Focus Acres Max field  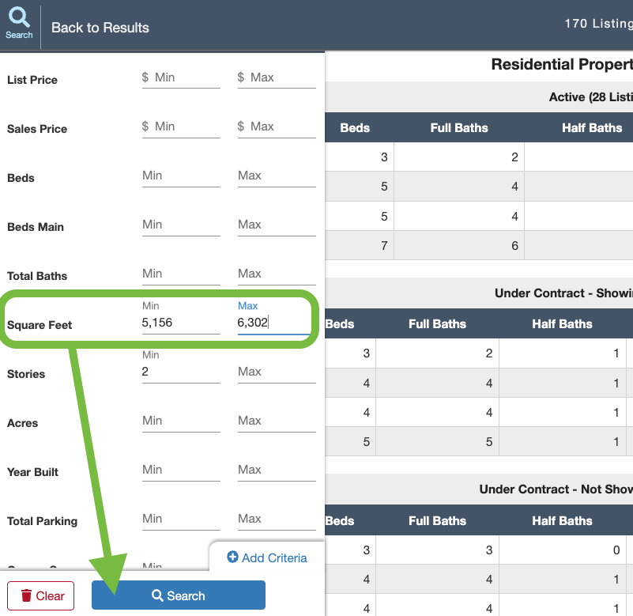click(277, 421)
